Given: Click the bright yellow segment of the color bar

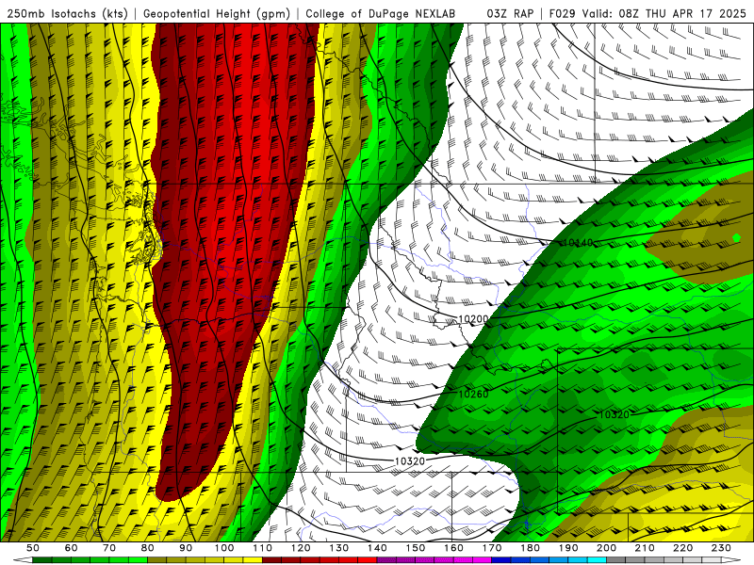Looking at the screenshot, I should tap(253, 560).
